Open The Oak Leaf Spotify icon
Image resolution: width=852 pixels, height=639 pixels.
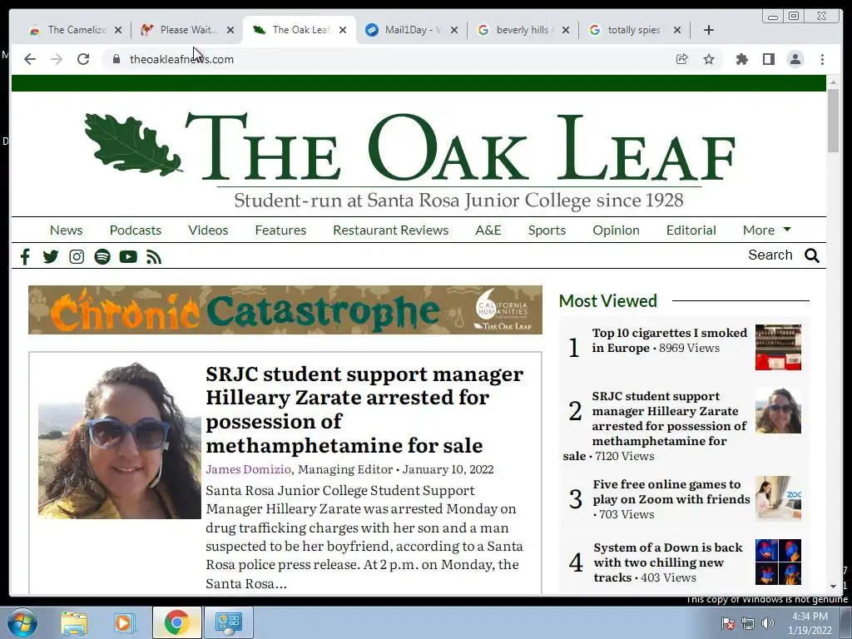pos(102,256)
